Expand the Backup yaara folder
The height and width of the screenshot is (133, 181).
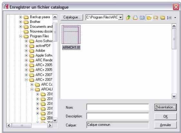[21, 17]
